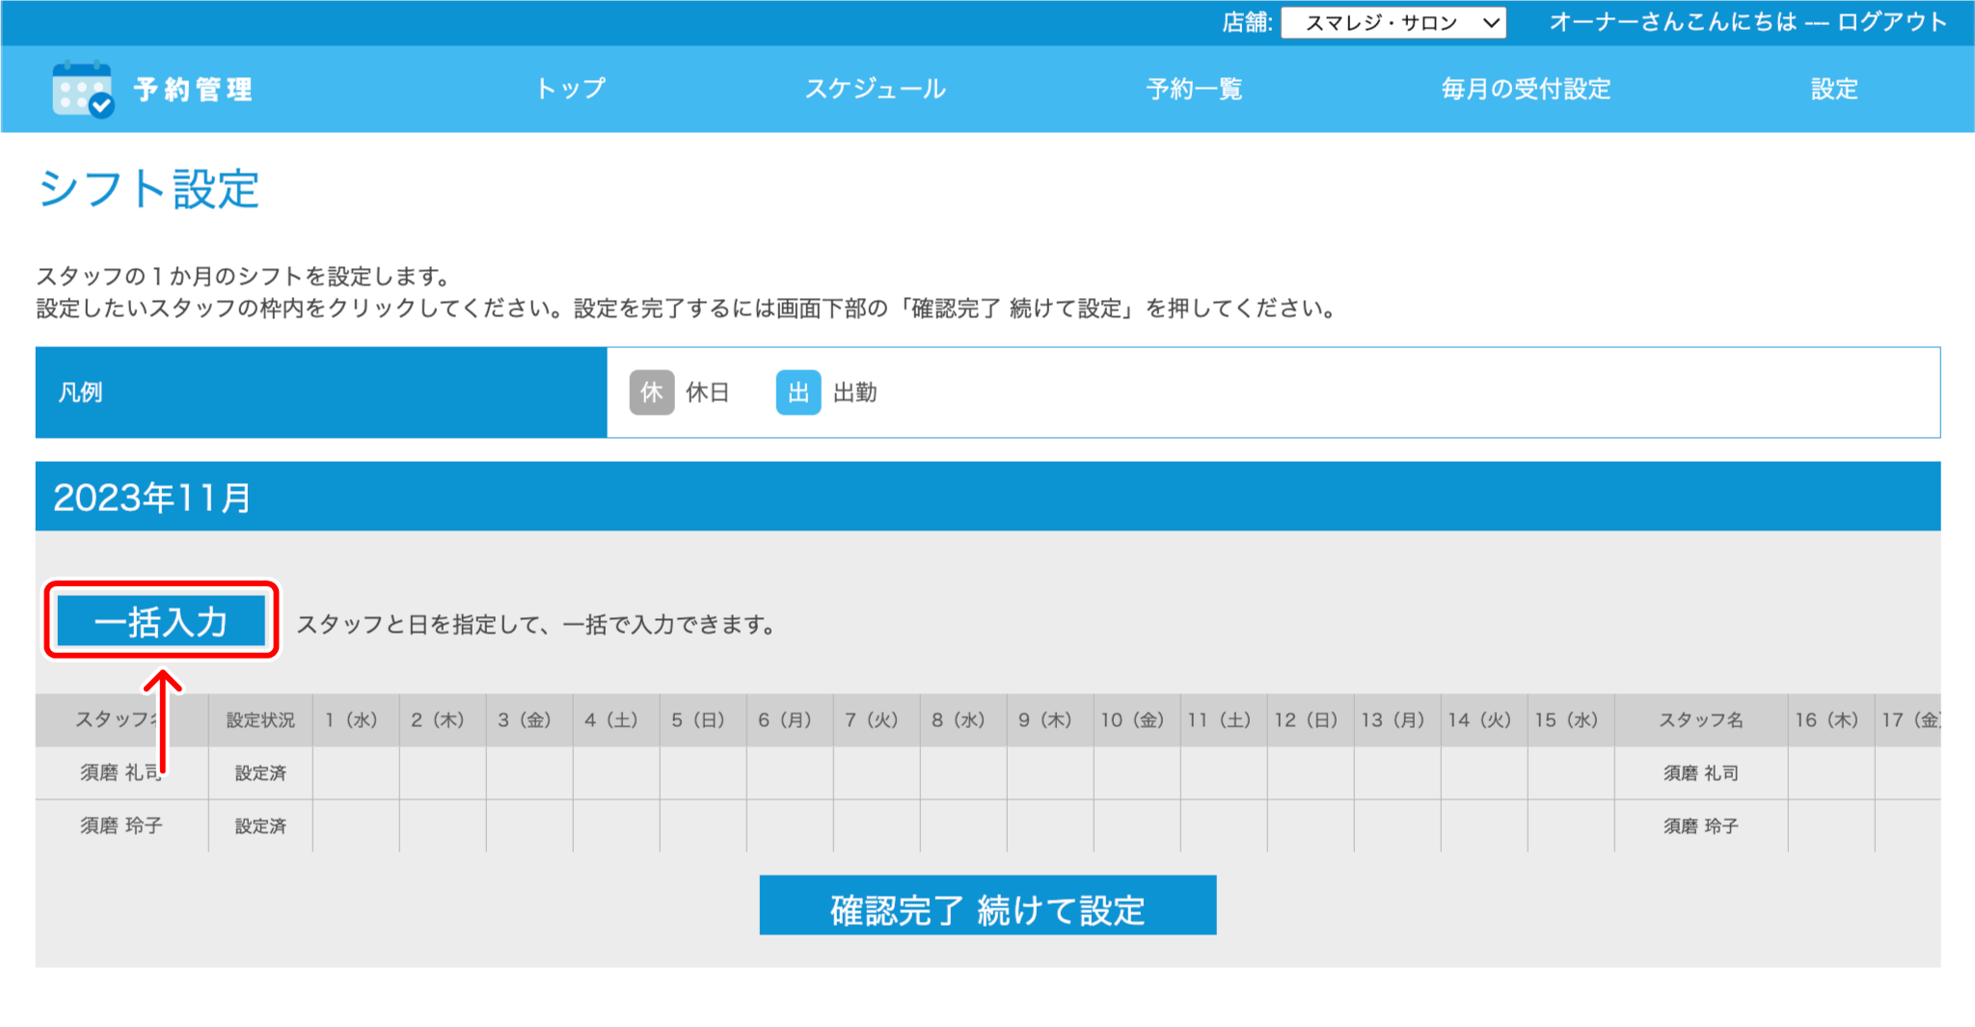
Task: Click the blue 出 attendance legend icon
Action: (x=798, y=392)
